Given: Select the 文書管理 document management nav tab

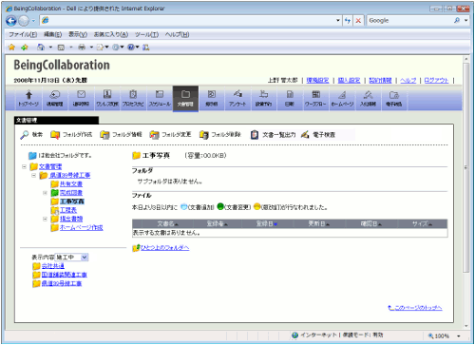Looking at the screenshot, I should (185, 99).
